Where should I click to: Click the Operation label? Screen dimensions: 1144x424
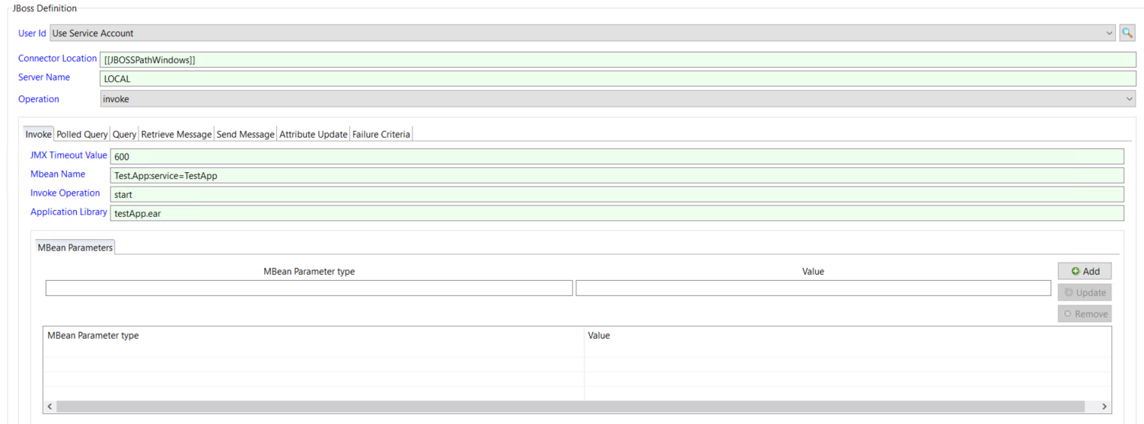[x=39, y=99]
